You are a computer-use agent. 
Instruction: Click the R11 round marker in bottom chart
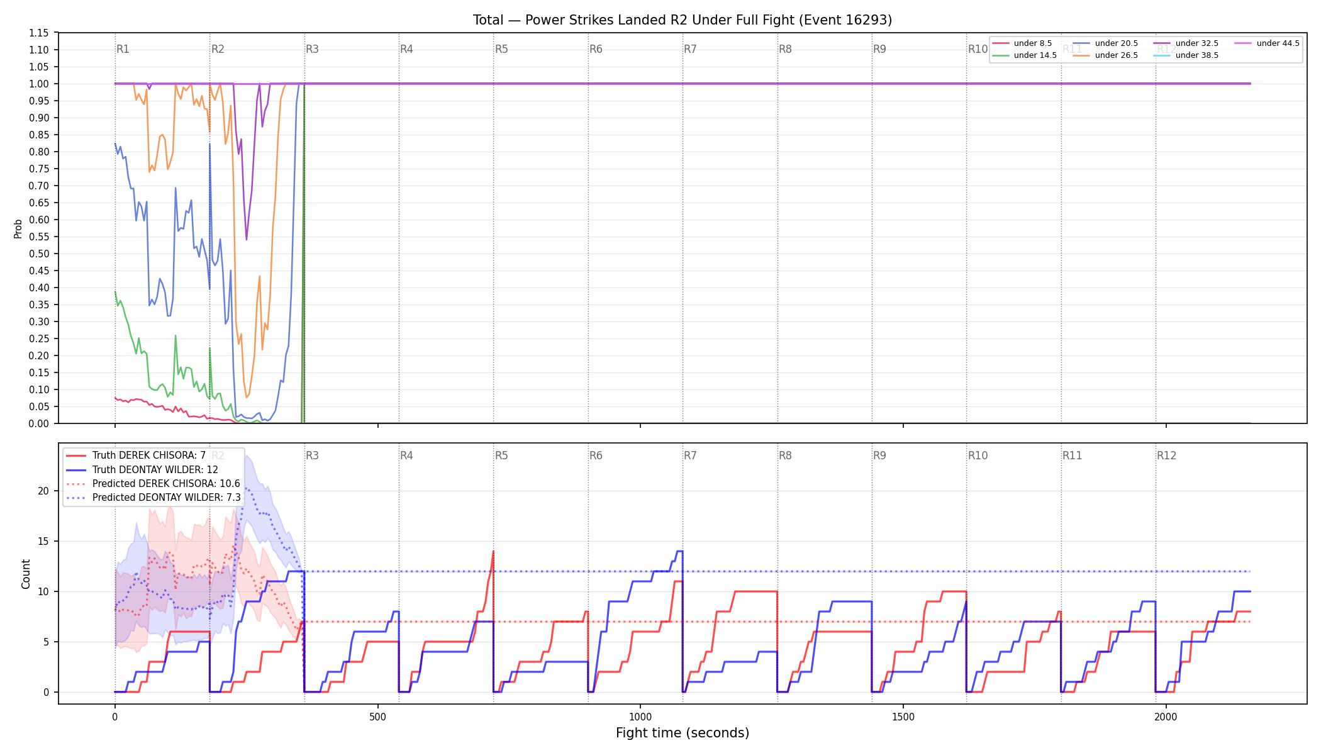(x=1073, y=456)
